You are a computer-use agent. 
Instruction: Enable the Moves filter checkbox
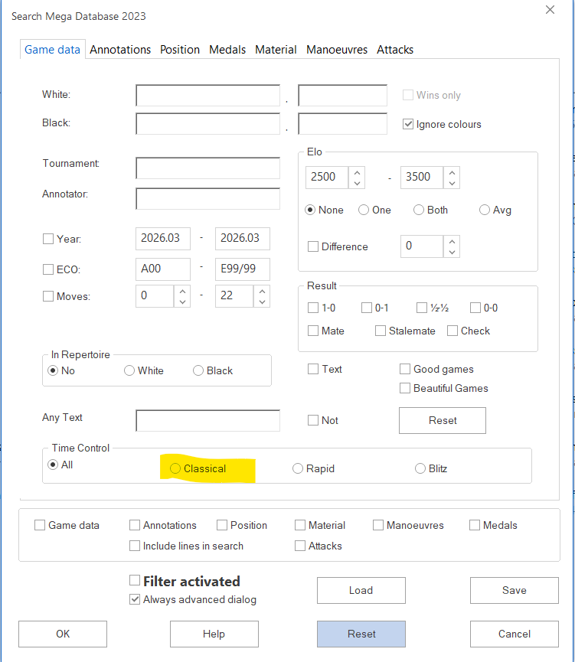tap(48, 296)
